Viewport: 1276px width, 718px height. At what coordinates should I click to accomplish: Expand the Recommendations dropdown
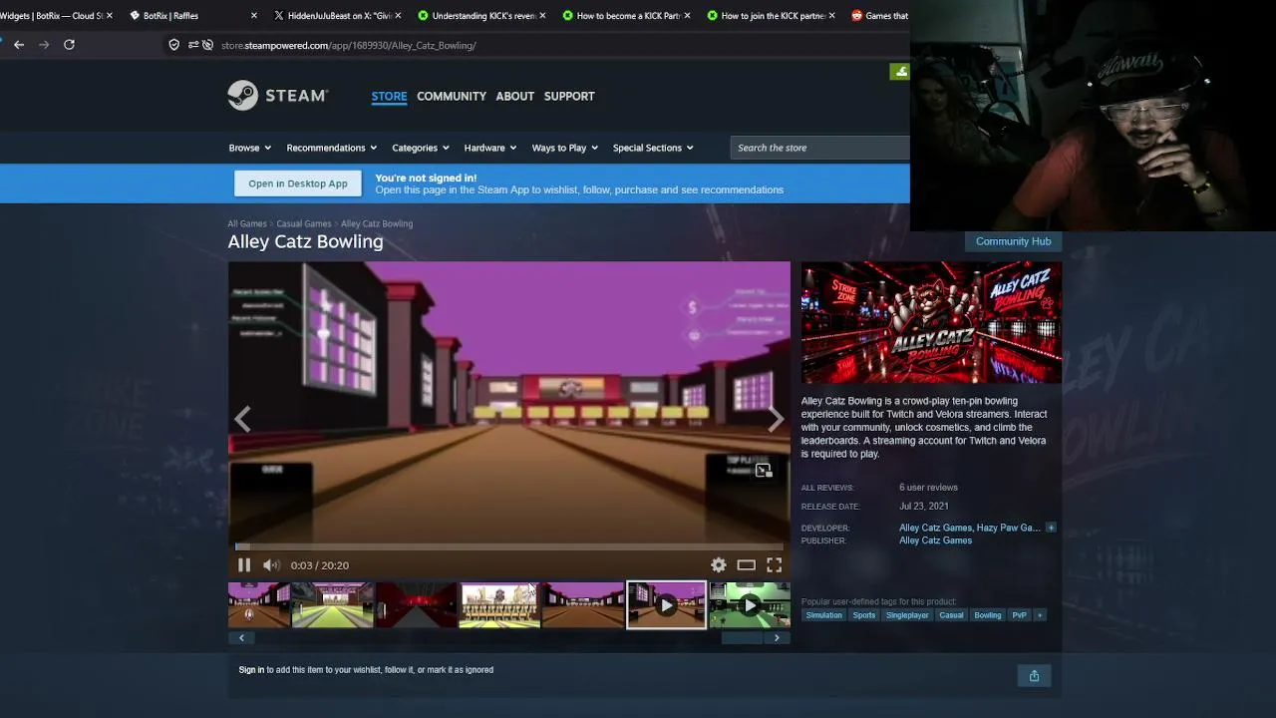pyautogui.click(x=332, y=148)
